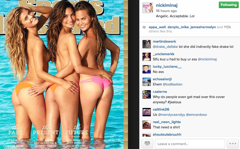Click _unclemarkk's avatar image
240x149 pixels.
tap(147, 57)
